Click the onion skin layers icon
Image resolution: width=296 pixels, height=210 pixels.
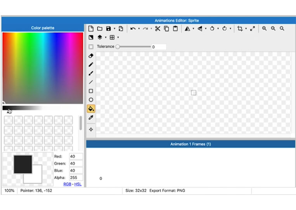(100, 37)
